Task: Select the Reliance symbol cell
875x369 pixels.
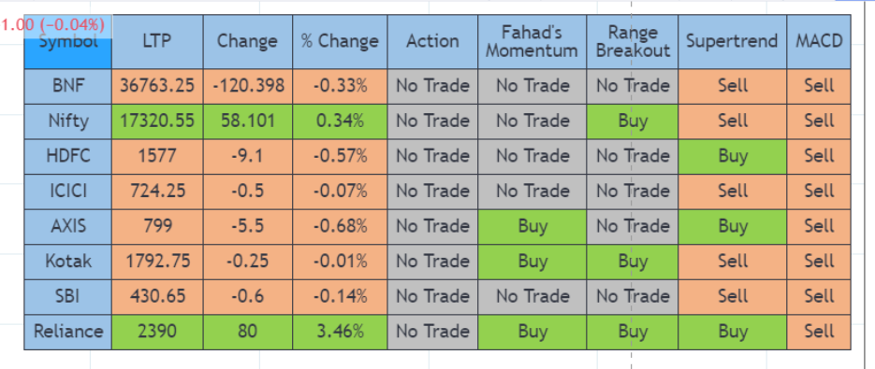Action: pyautogui.click(x=68, y=333)
